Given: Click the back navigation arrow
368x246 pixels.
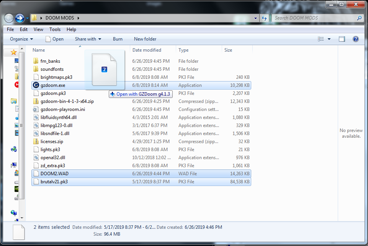Looking at the screenshot, I should [9, 18].
